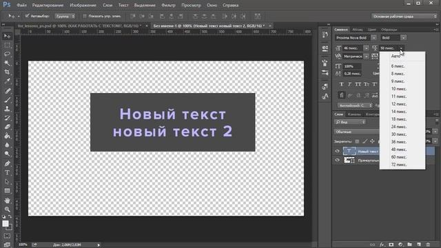Choose 72 пикс. leading from list

tap(402, 165)
